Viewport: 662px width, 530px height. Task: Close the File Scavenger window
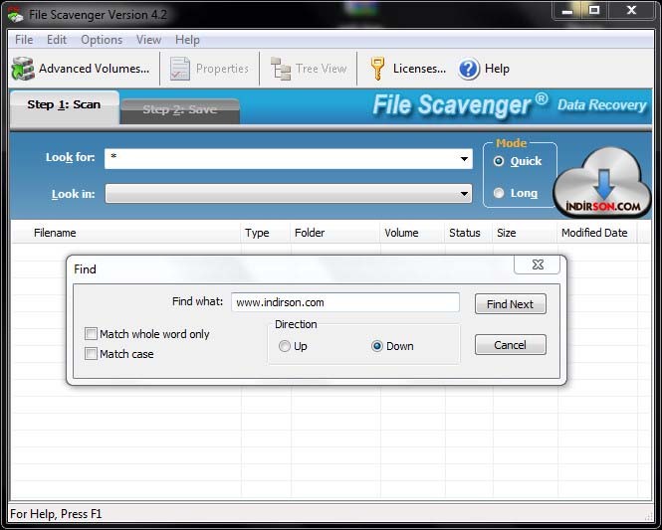click(x=631, y=11)
